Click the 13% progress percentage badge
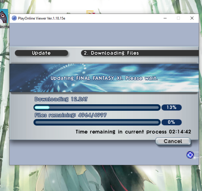The image size is (202, 191). click(x=171, y=107)
